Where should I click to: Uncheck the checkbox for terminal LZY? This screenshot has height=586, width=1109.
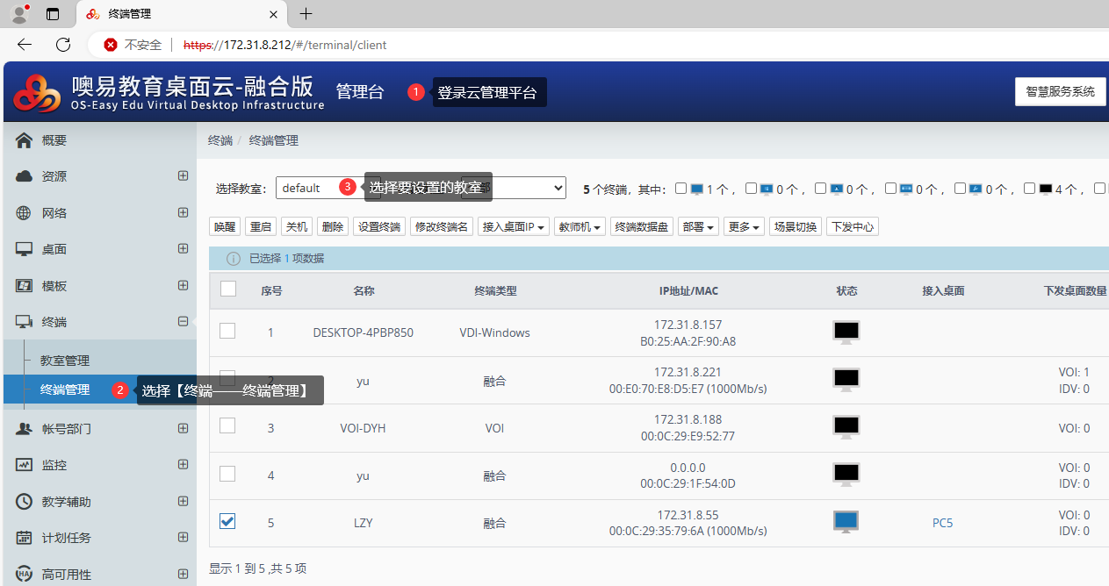(x=227, y=522)
